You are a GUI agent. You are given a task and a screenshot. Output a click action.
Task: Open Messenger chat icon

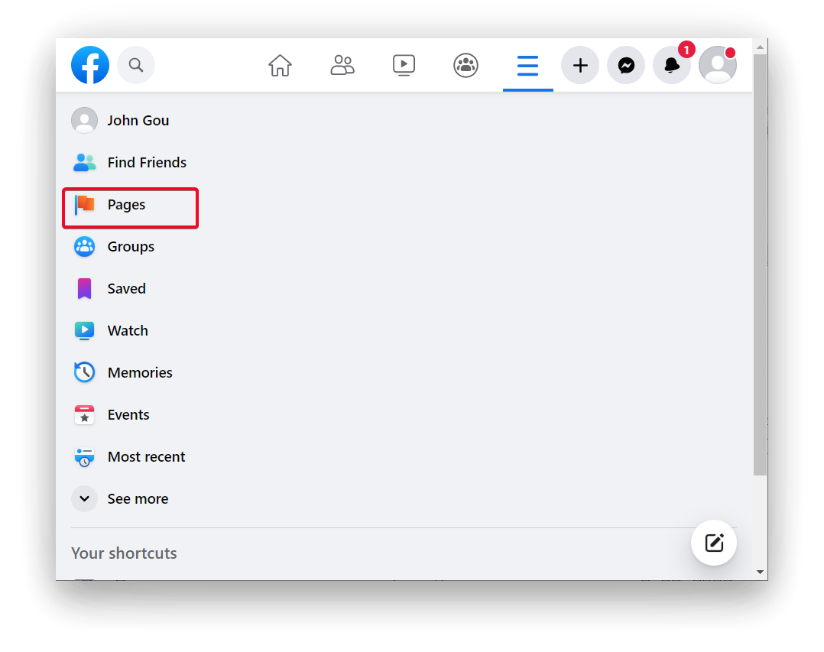[x=626, y=65]
